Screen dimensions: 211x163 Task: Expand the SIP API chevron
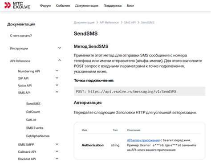[57, 78]
